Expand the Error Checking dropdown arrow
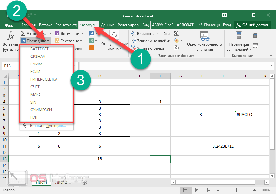 click(x=181, y=41)
